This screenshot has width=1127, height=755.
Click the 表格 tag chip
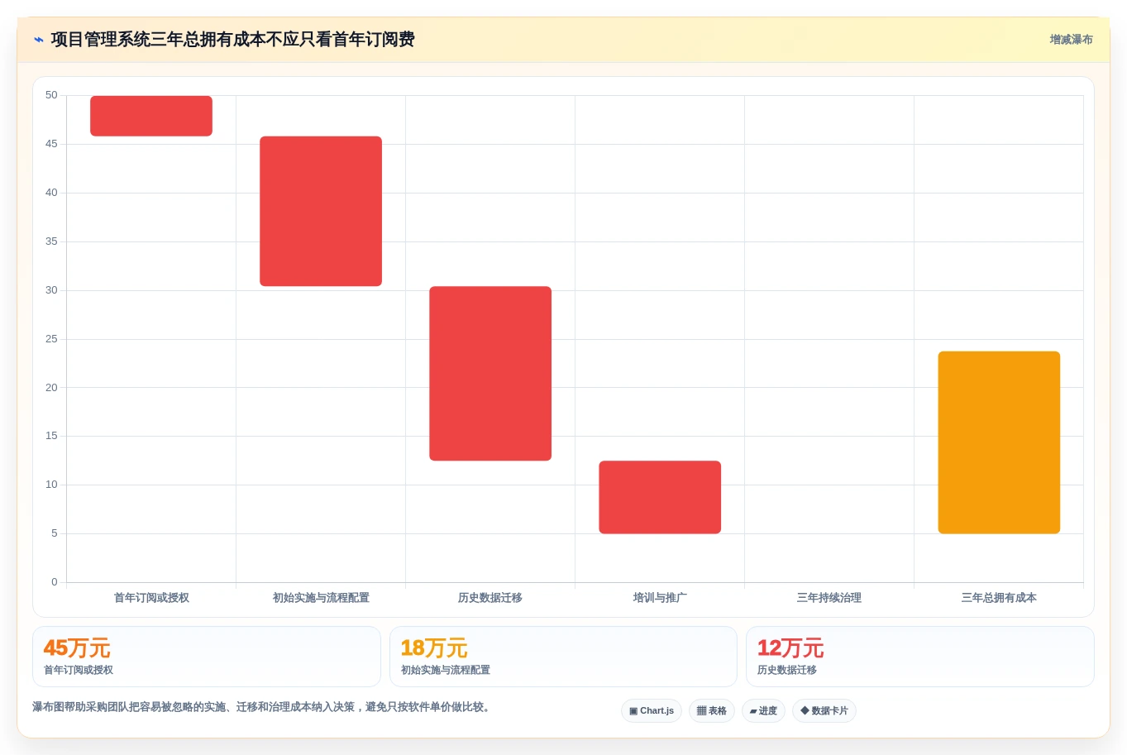click(x=712, y=711)
